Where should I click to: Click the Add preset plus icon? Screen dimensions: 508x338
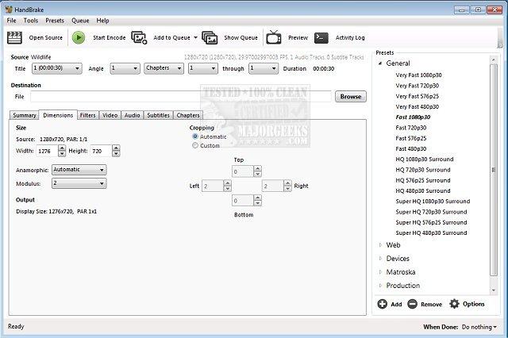[x=383, y=304]
